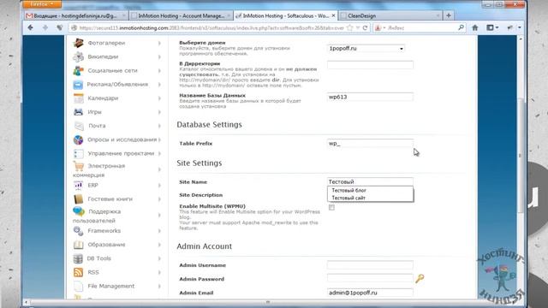
Task: Open a new browser tab with plus button
Action: point(449,15)
